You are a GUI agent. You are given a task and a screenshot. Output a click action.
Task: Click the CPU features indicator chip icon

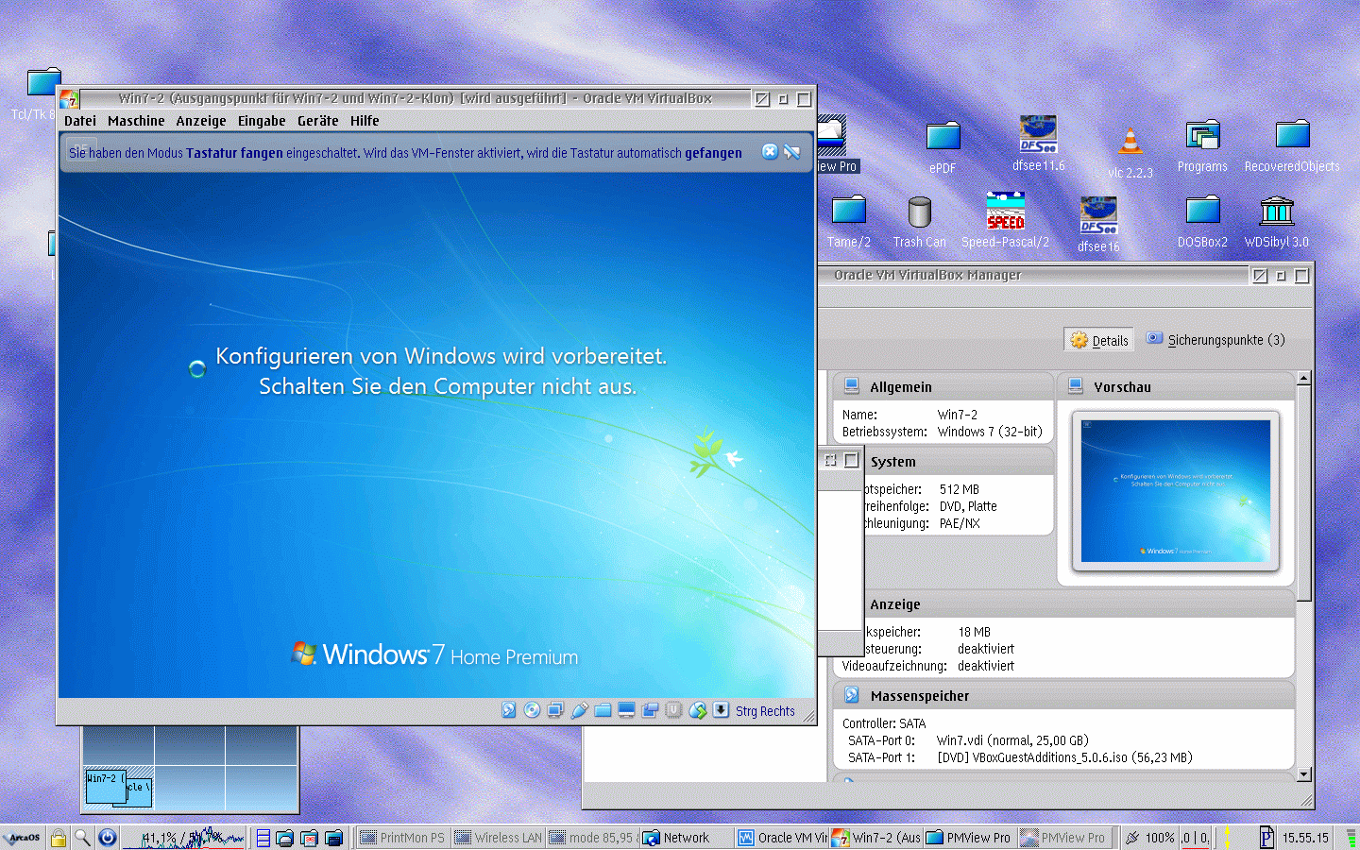[673, 710]
